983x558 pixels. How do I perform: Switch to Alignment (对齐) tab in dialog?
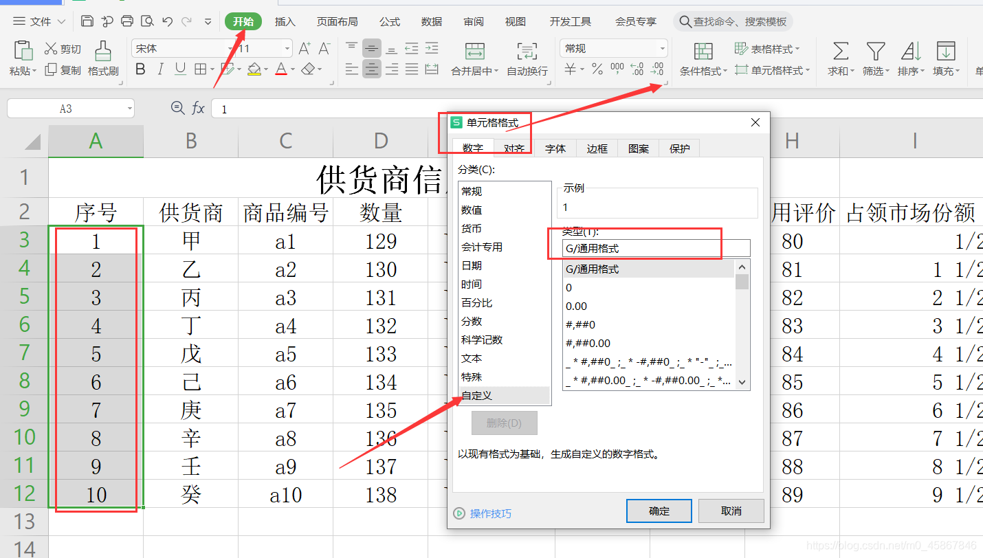click(514, 148)
